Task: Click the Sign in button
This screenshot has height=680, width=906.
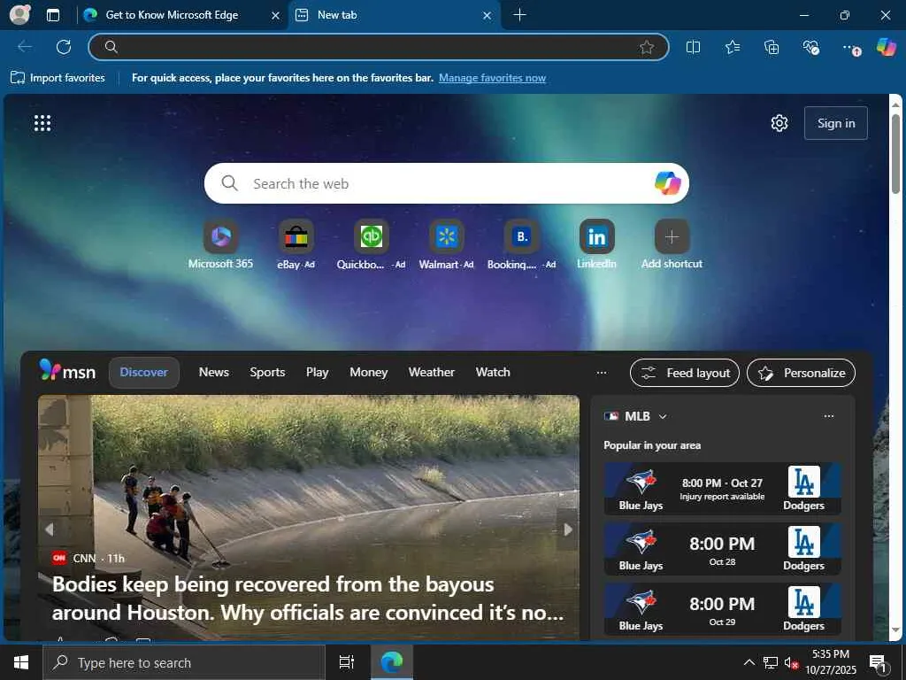Action: click(x=835, y=122)
